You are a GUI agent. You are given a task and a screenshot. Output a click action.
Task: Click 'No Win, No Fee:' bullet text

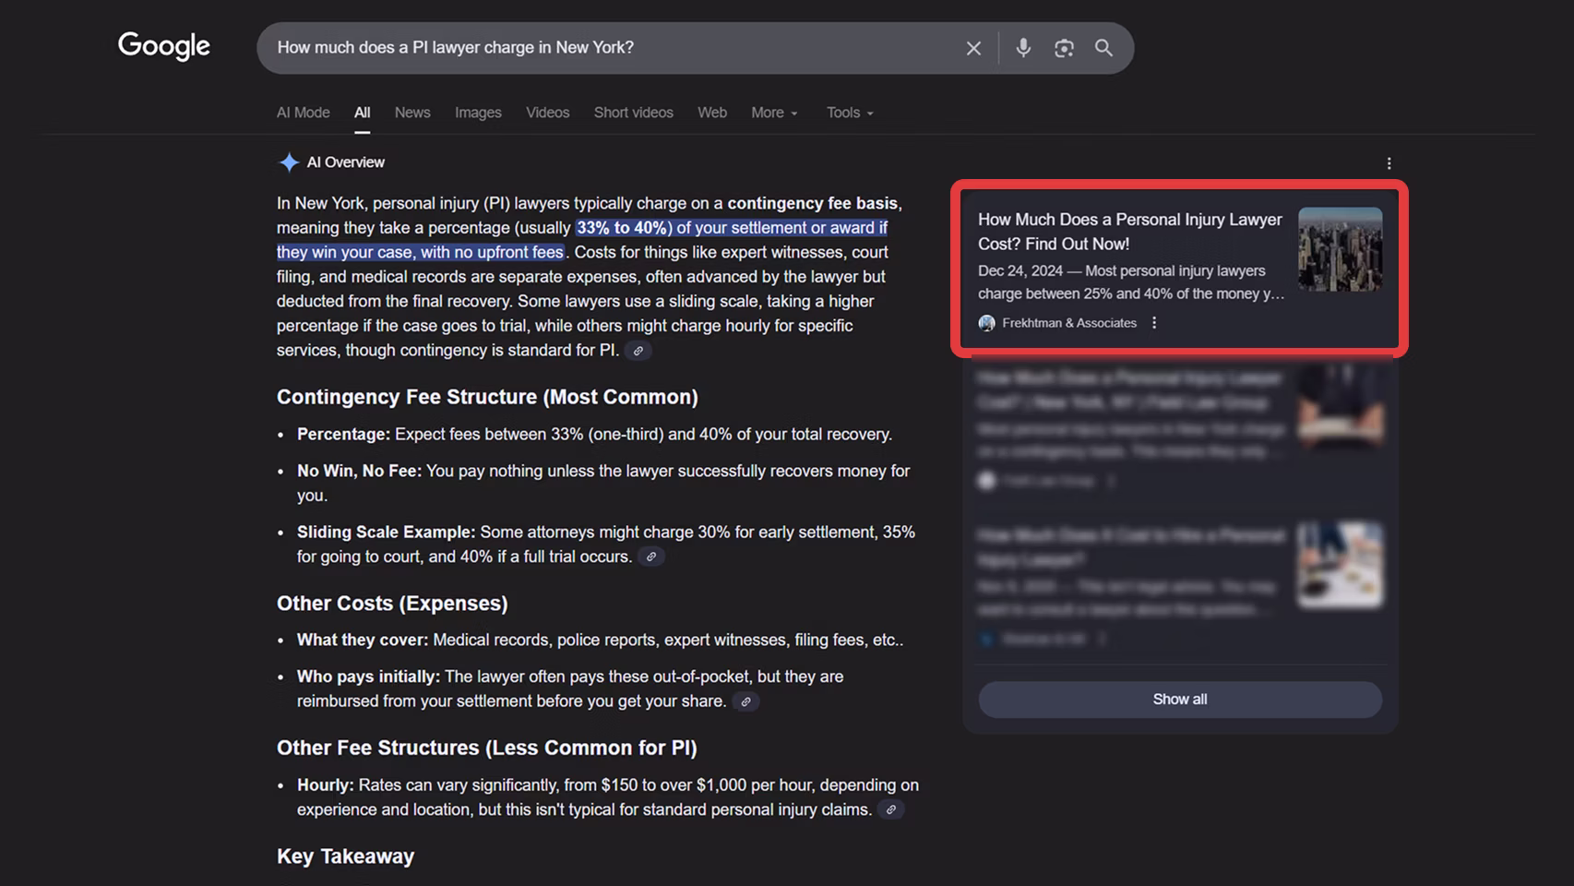359,471
